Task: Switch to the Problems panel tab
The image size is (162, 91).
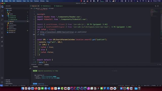Action: click(x=34, y=64)
